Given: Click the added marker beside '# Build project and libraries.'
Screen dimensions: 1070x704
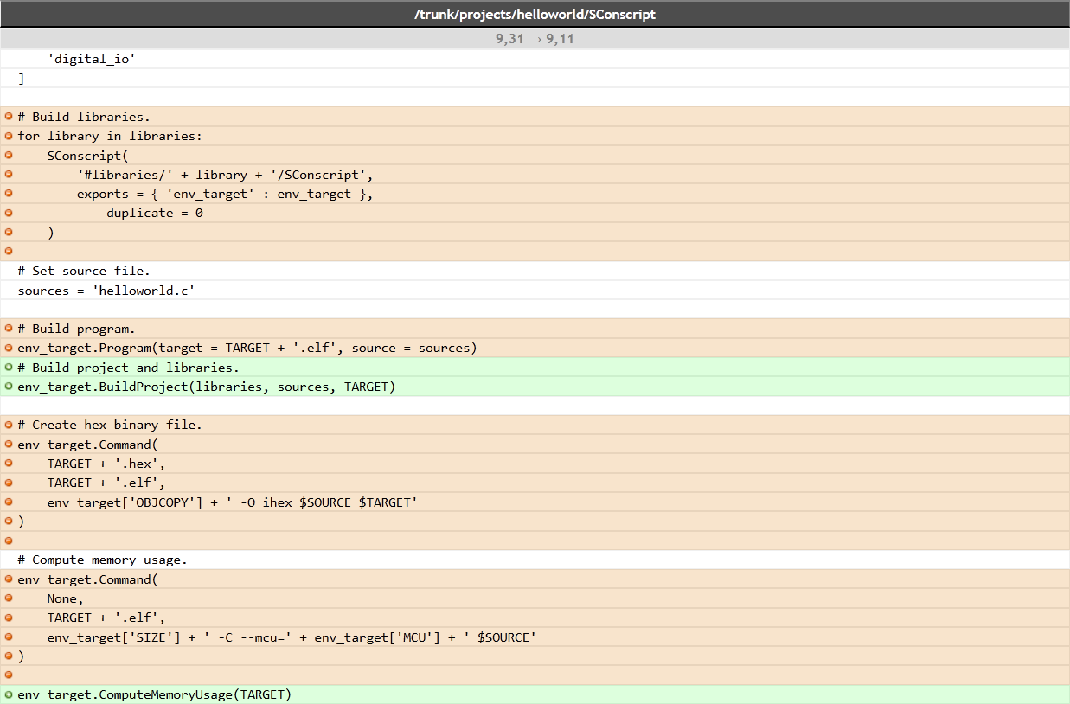Looking at the screenshot, I should (x=9, y=368).
